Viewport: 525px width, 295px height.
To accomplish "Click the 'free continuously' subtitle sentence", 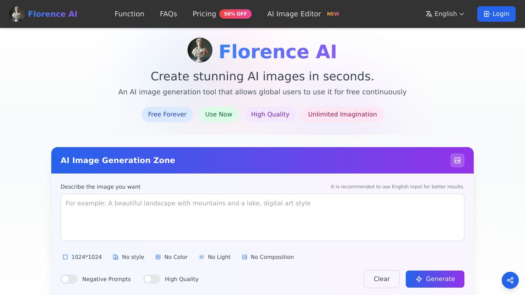I will pos(262,92).
